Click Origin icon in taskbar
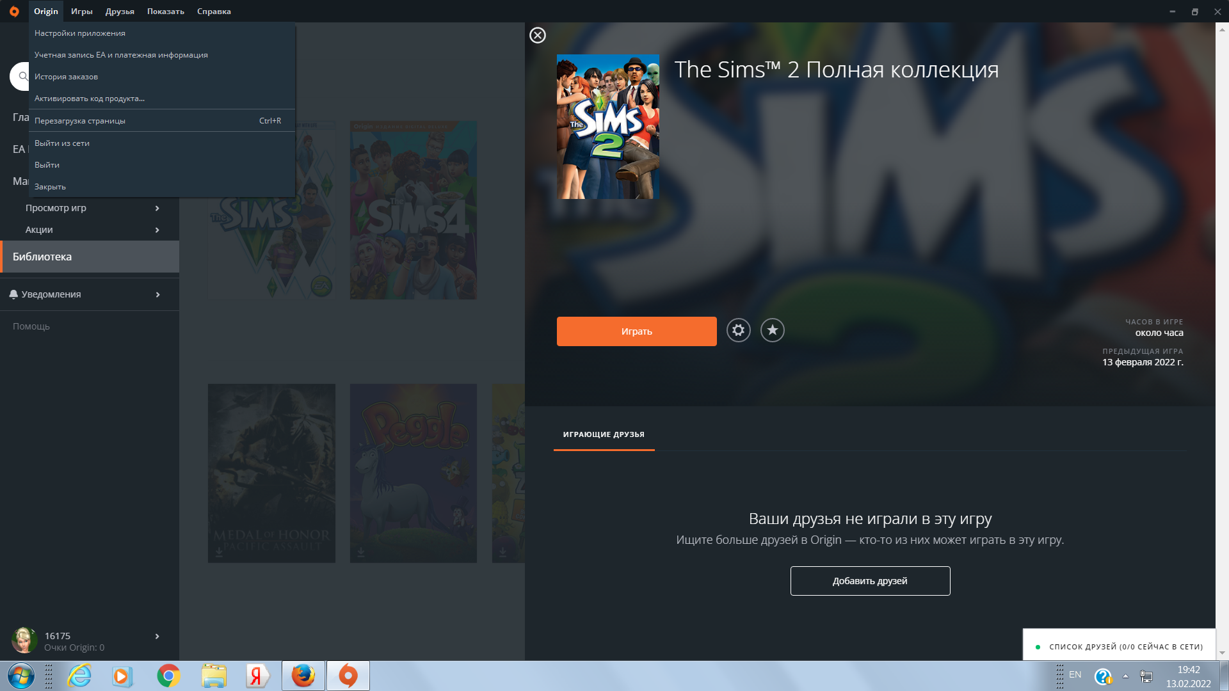Viewport: 1229px width, 691px height. tap(348, 676)
